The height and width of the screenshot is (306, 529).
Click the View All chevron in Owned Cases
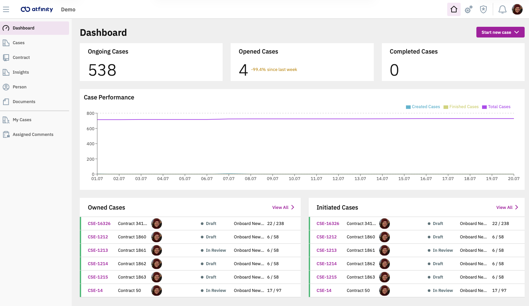pos(293,207)
